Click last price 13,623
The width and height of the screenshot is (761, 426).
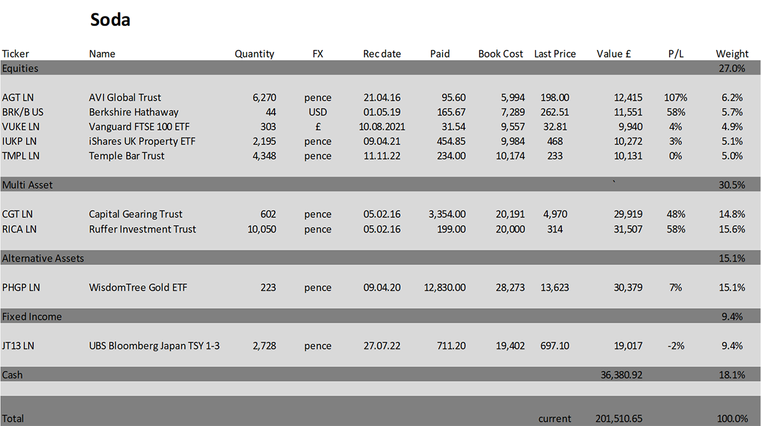[555, 287]
